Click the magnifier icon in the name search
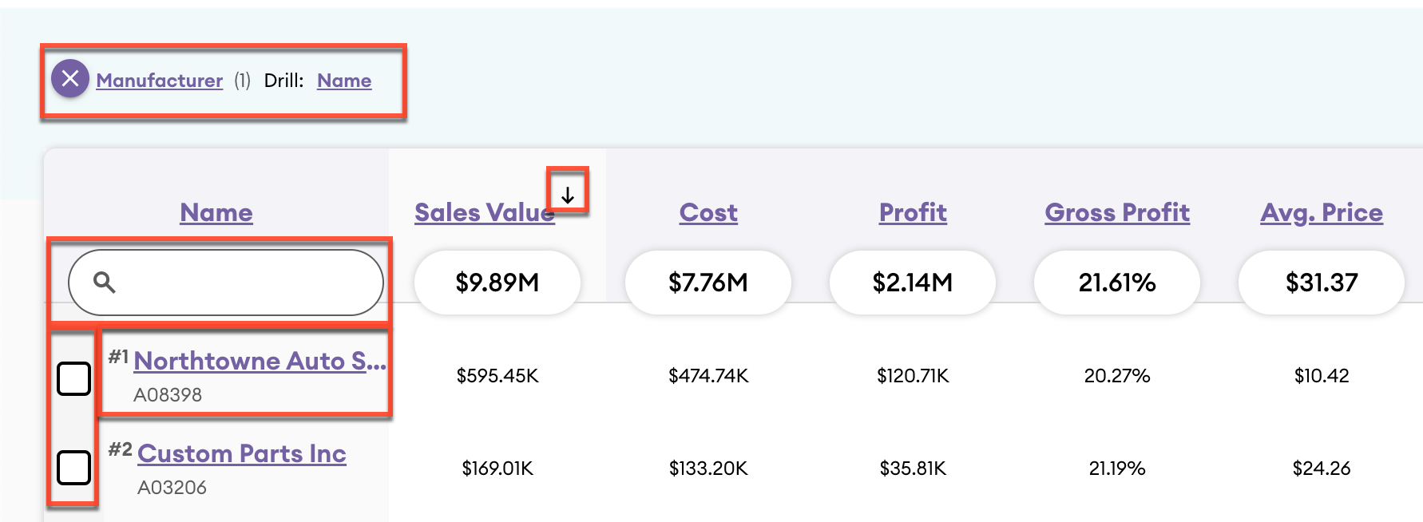This screenshot has width=1423, height=522. pyautogui.click(x=105, y=282)
